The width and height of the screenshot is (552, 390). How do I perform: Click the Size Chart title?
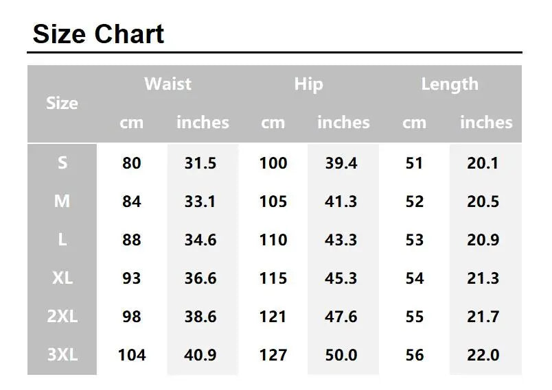coord(99,34)
